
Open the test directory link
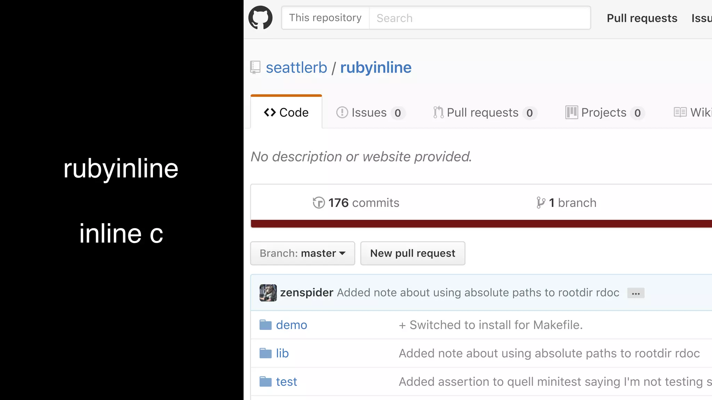click(x=286, y=382)
